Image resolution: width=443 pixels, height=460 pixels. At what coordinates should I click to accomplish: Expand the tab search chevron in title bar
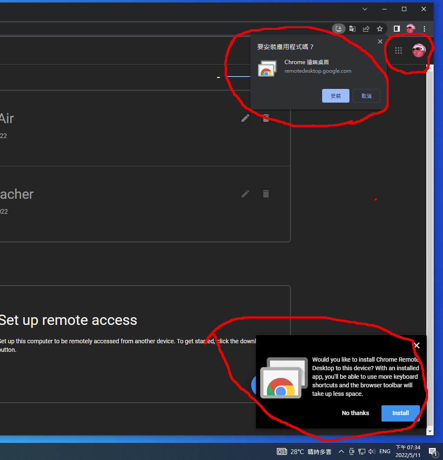tap(365, 9)
